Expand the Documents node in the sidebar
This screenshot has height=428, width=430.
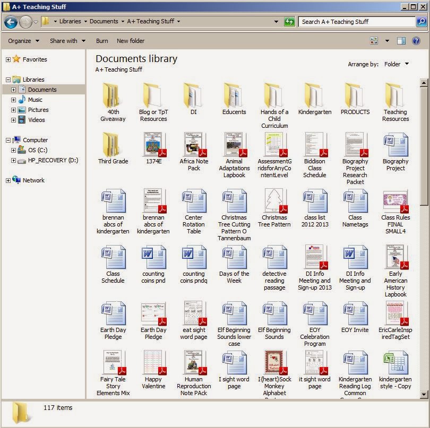pos(14,89)
